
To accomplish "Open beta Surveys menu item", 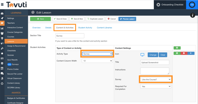I will point(13,64).
